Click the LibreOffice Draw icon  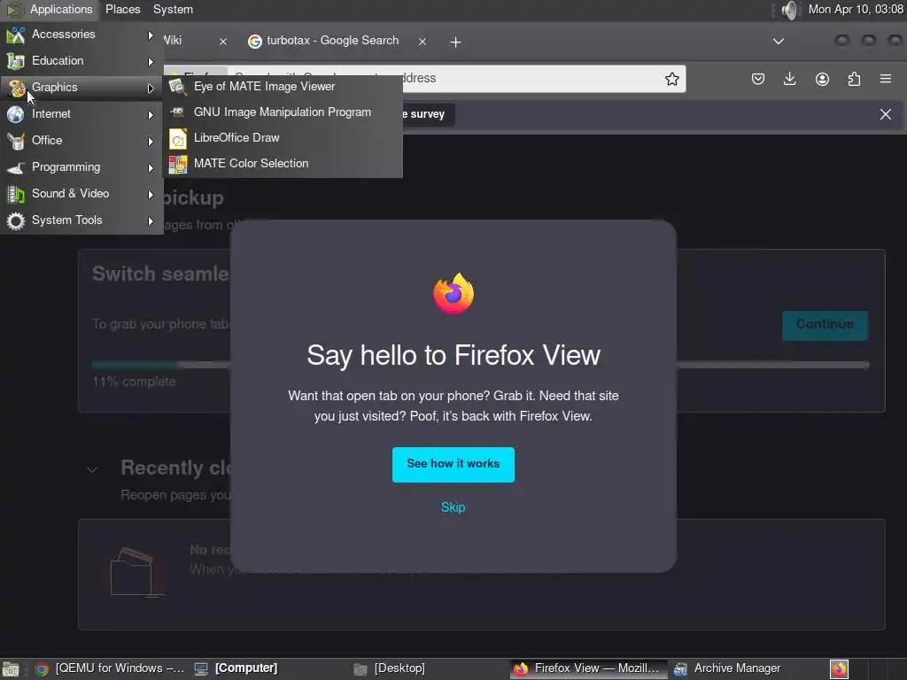[177, 139]
